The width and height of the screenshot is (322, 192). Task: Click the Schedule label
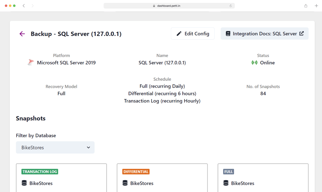coord(162,79)
